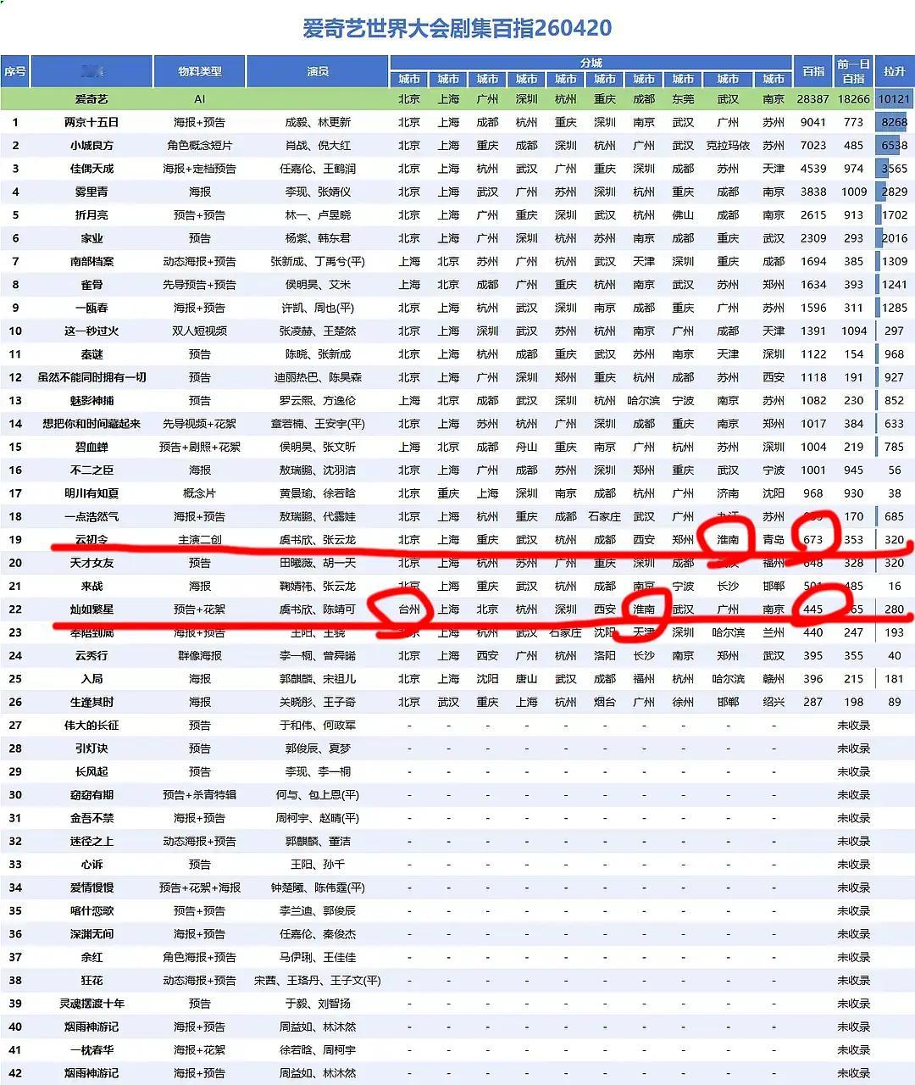This screenshot has height=1085, width=915.
Task: Click the 南部档案 drama name
Action: tap(91, 261)
